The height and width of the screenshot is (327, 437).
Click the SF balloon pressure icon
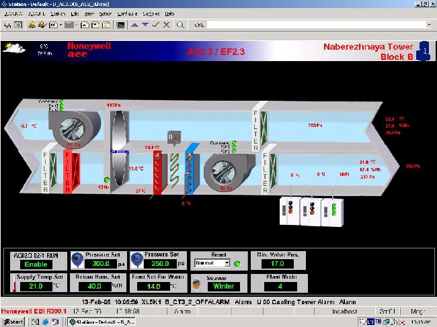pos(77,260)
